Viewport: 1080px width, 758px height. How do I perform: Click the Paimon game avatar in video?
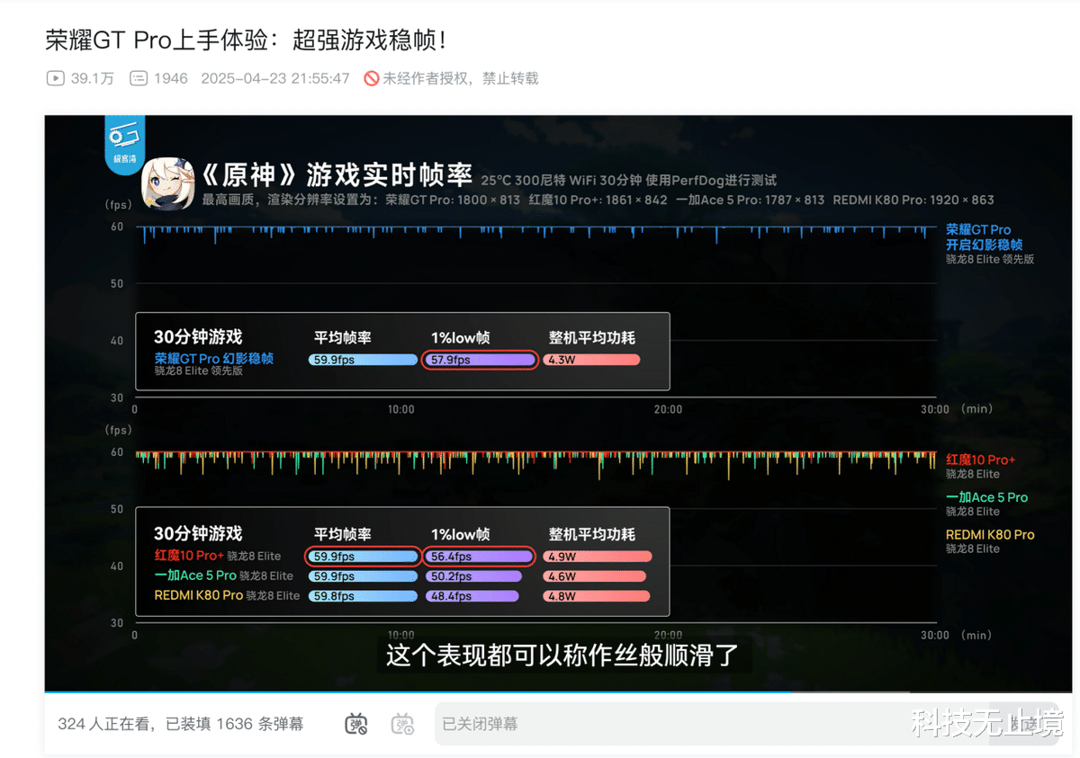(167, 183)
